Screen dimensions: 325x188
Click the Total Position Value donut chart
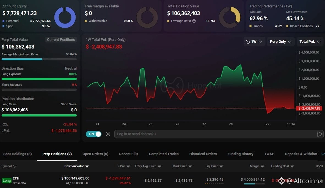click(x=230, y=17)
